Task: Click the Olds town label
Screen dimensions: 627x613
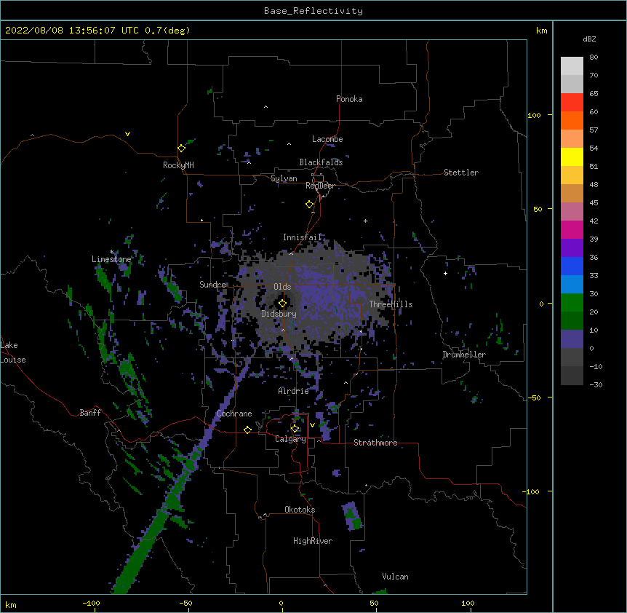Action: coord(282,287)
